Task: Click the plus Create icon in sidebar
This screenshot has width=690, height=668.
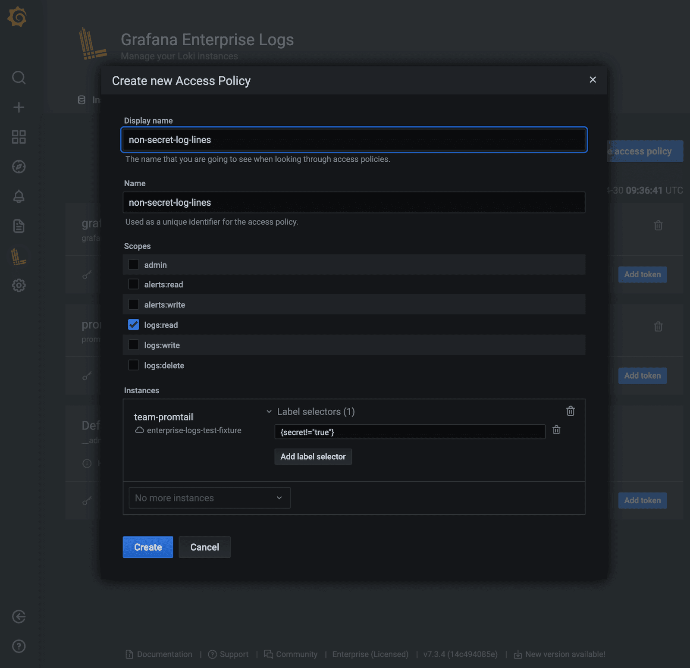Action: click(x=19, y=107)
